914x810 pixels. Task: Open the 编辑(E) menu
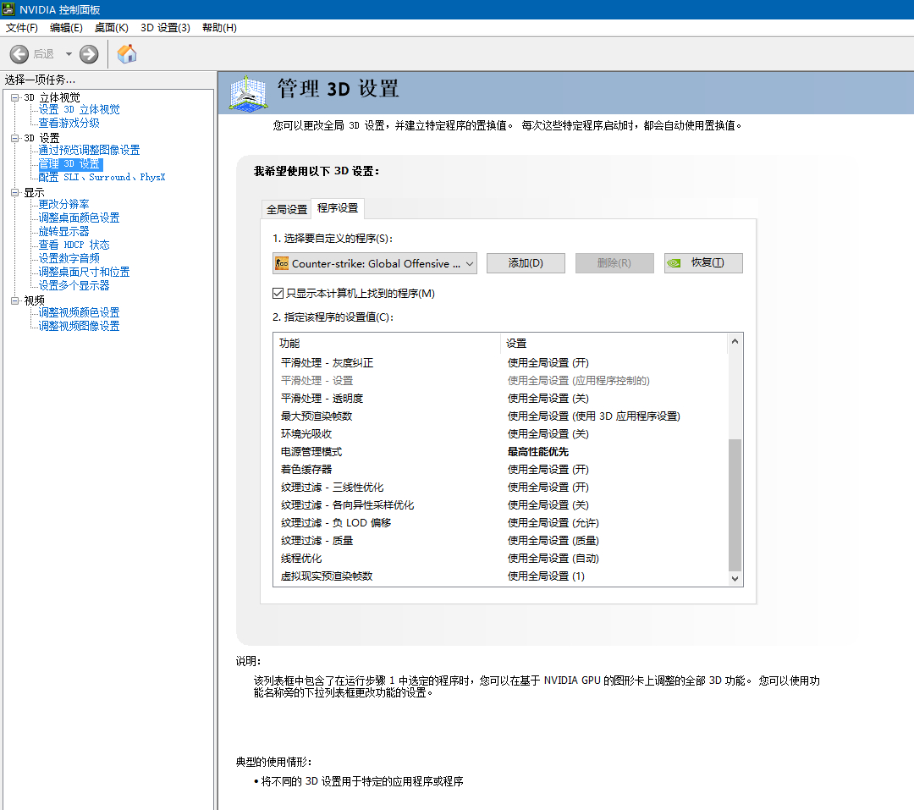(x=66, y=28)
